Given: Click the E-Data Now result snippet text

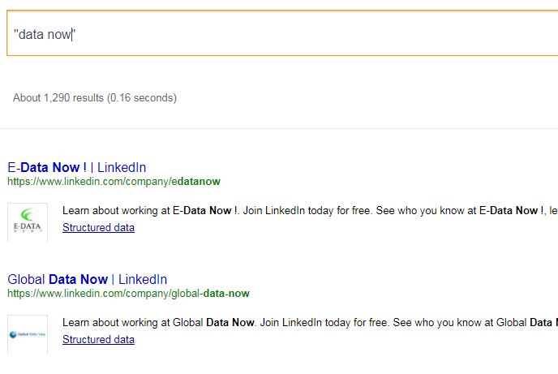Looking at the screenshot, I should (x=308, y=211).
